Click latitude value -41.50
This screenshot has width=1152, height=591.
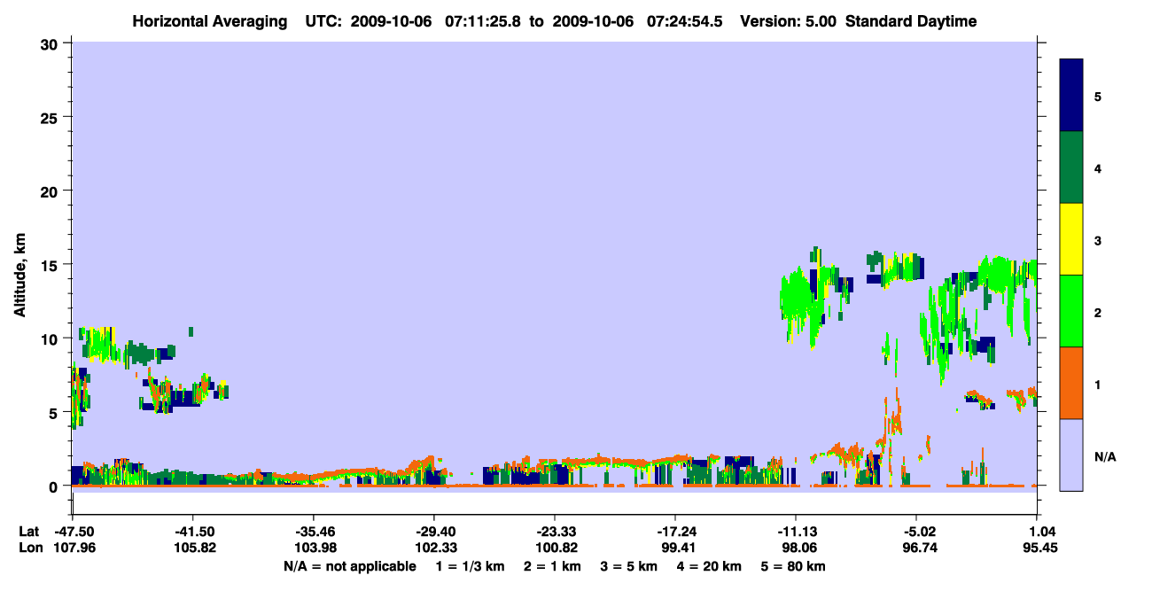pos(193,532)
